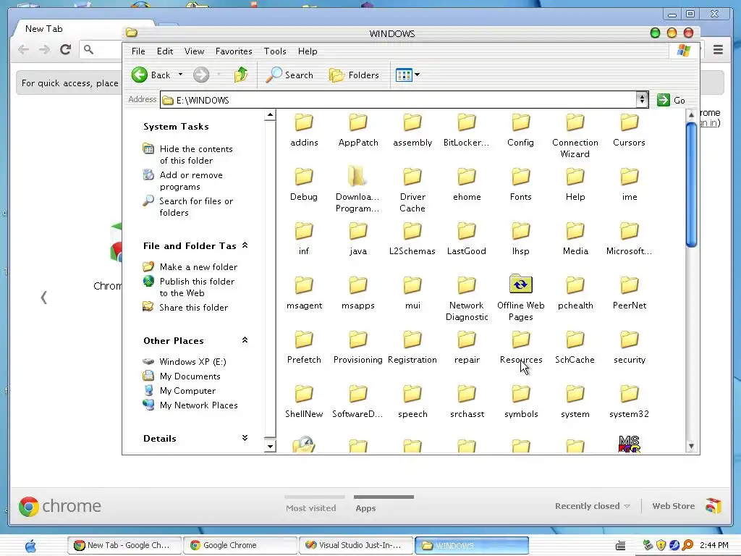Collapse File and Folder Tasks section
This screenshot has height=556, width=741.
click(x=245, y=245)
